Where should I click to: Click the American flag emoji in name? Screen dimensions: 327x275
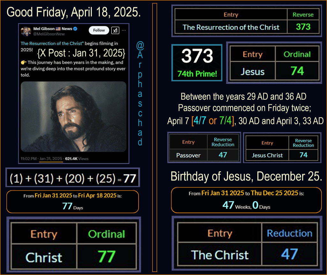(58, 29)
